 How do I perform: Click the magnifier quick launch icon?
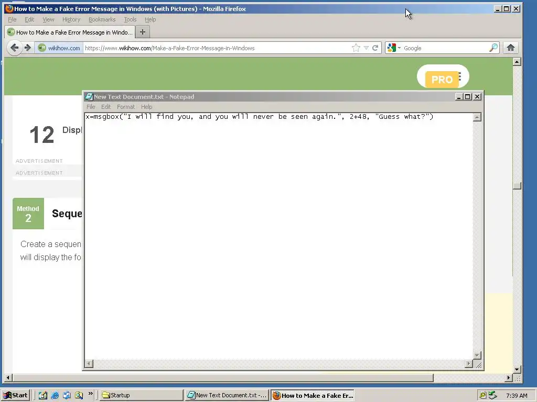(79, 395)
